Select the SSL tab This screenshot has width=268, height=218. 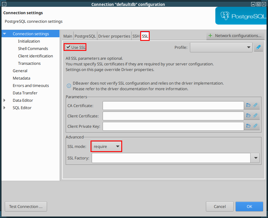point(145,36)
